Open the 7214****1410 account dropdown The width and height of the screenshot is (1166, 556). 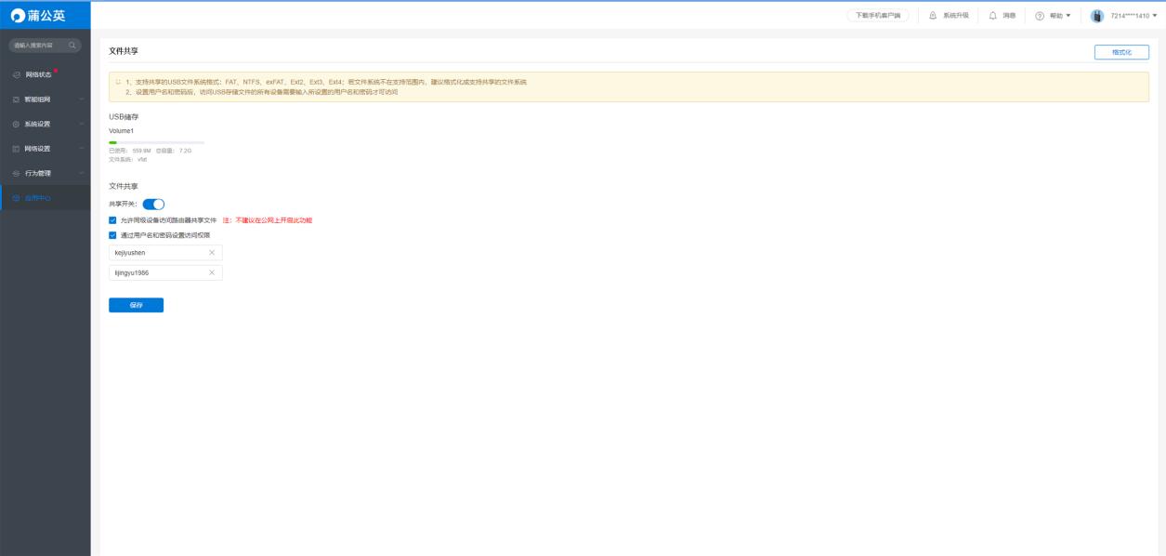(x=1123, y=16)
